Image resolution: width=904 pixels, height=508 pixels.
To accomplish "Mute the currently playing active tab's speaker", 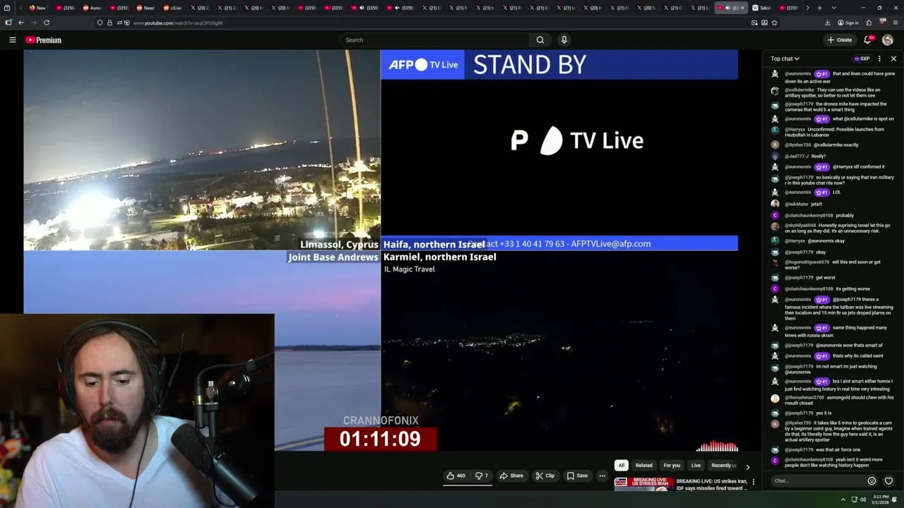I will [x=727, y=8].
